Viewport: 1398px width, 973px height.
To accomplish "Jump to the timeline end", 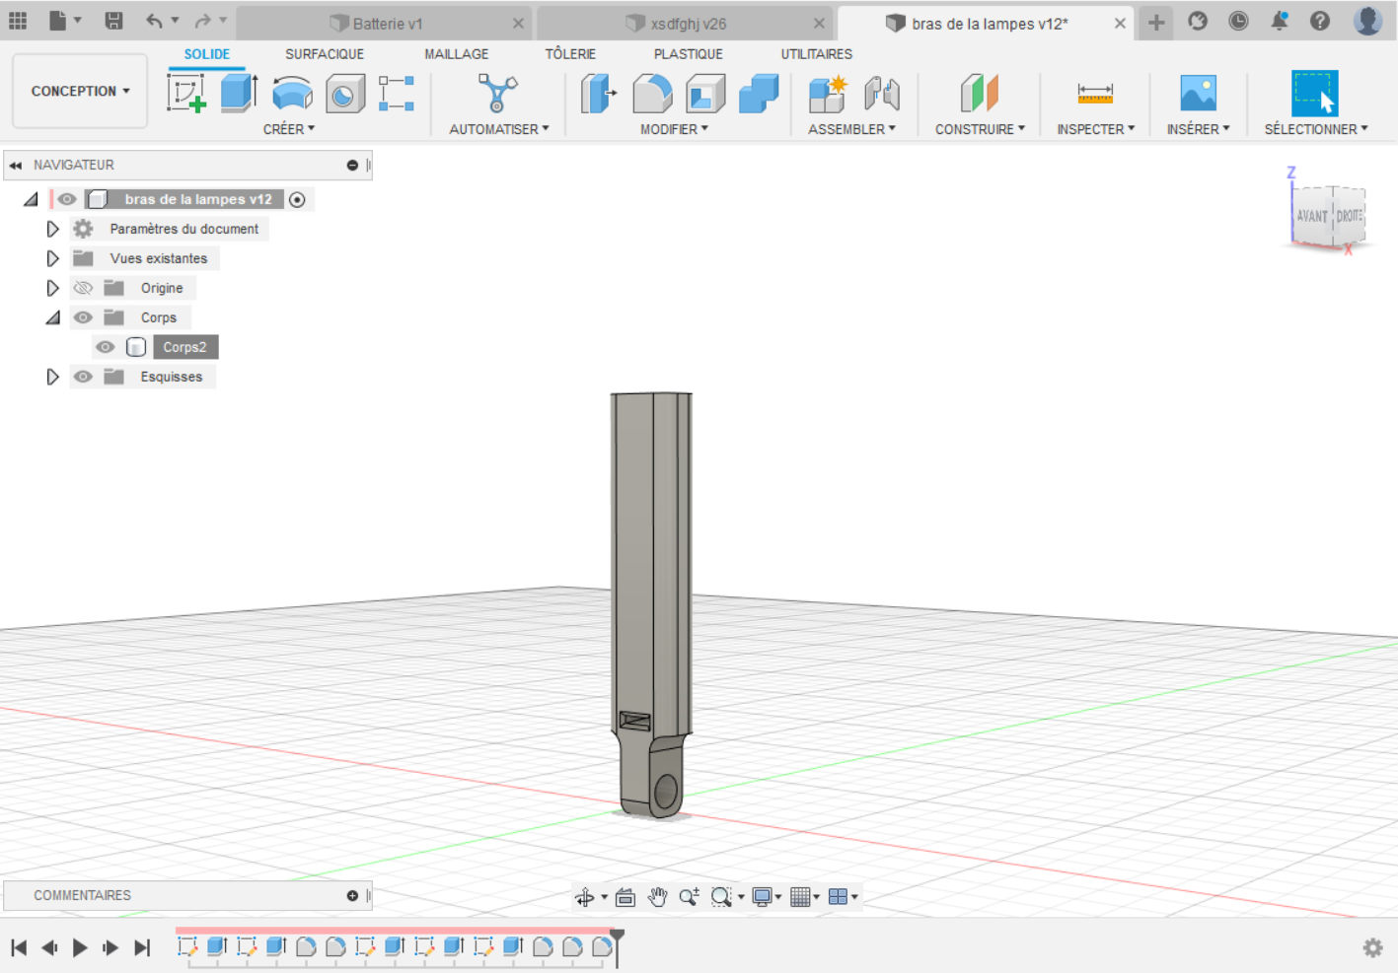I will (142, 947).
